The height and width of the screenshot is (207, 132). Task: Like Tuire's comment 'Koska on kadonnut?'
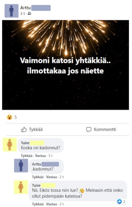click(x=27, y=156)
